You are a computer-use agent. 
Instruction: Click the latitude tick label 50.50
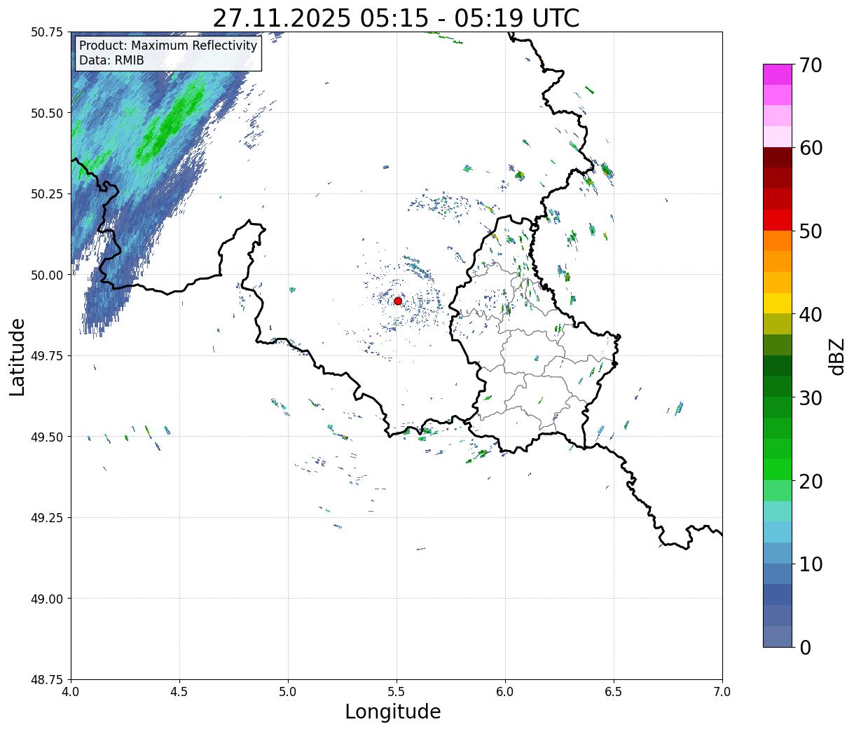pyautogui.click(x=47, y=113)
